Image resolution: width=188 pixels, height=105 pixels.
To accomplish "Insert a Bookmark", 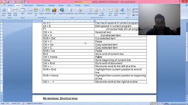I will pyautogui.click(x=70, y=11).
